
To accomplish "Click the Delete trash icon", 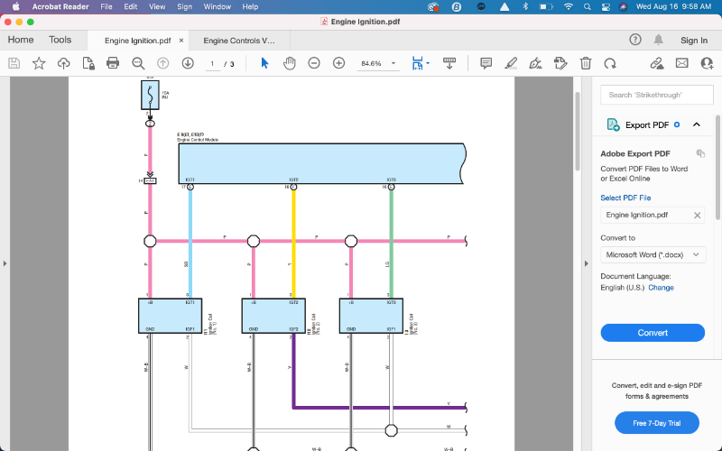I will point(586,63).
